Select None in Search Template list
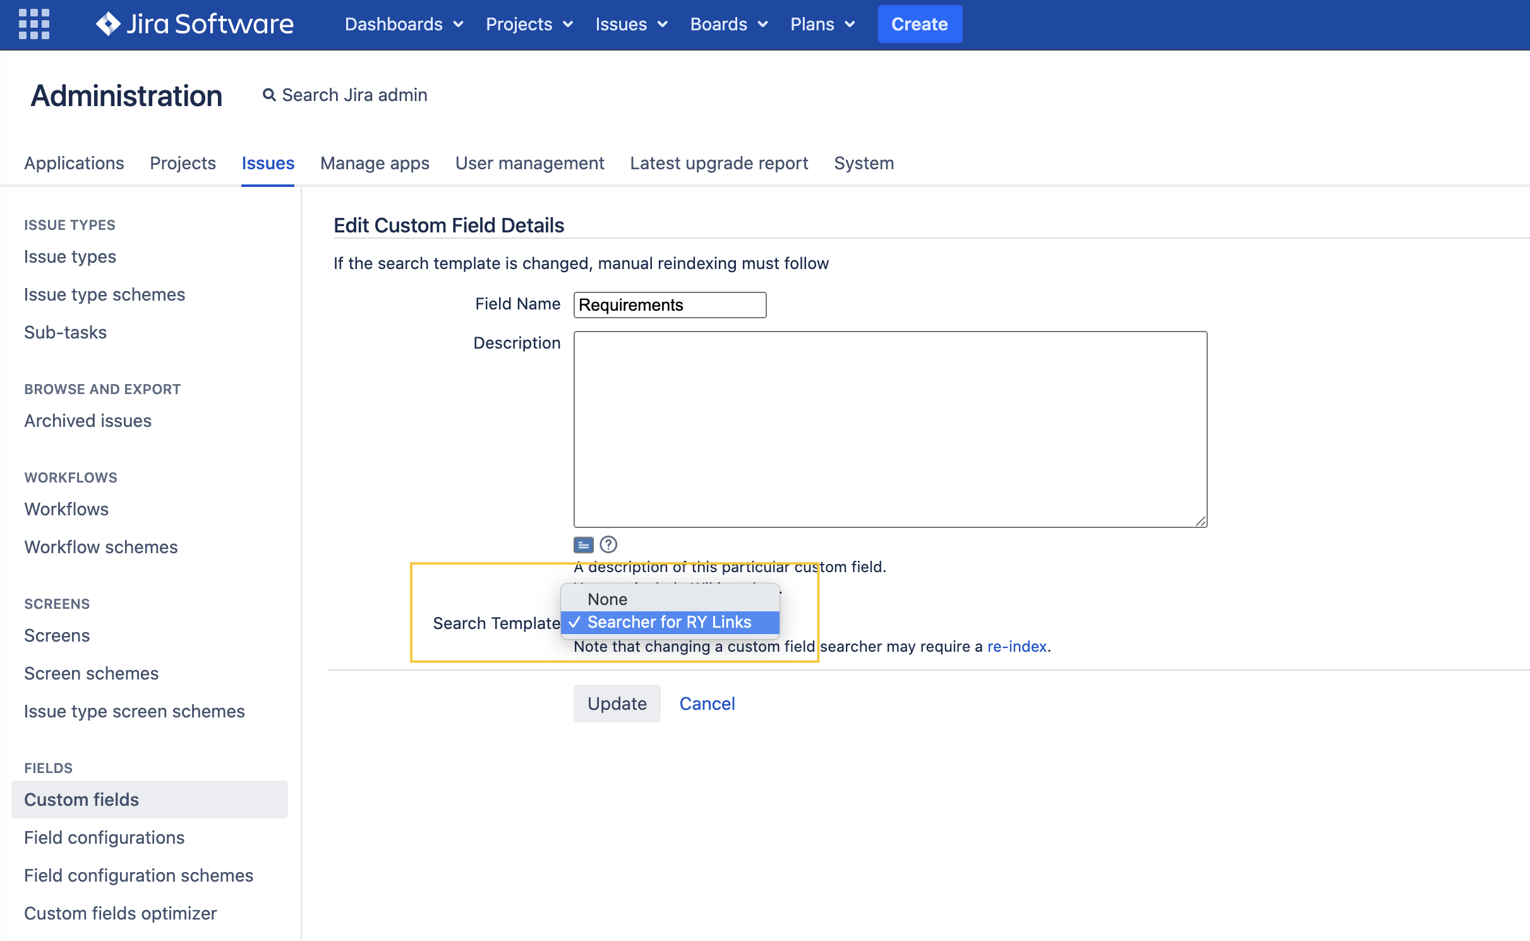 607,599
